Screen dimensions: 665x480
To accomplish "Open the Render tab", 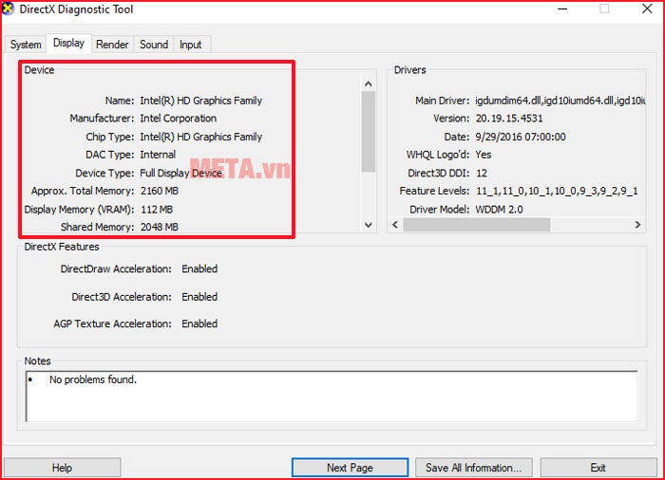I will click(x=112, y=45).
